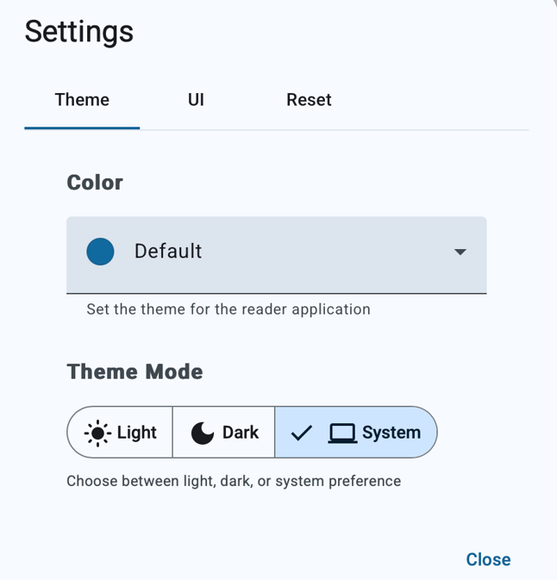Image resolution: width=557 pixels, height=580 pixels.
Task: Go to the Reset tab
Action: [309, 100]
